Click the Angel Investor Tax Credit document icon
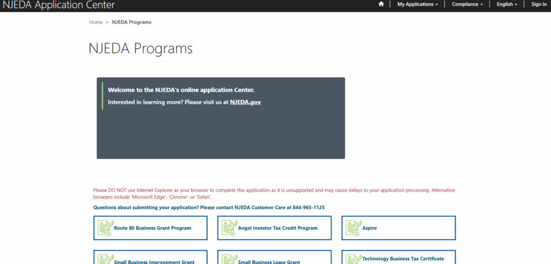 coord(229,228)
